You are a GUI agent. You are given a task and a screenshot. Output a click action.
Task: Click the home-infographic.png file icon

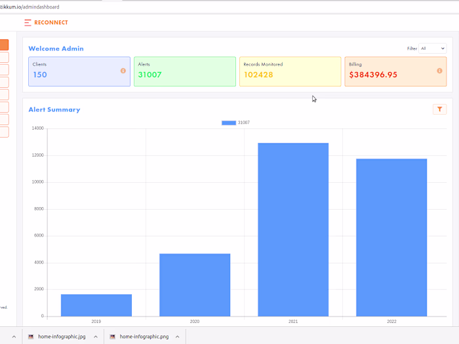click(x=113, y=336)
